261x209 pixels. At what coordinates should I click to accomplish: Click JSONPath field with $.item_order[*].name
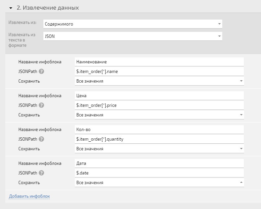pyautogui.click(x=159, y=72)
